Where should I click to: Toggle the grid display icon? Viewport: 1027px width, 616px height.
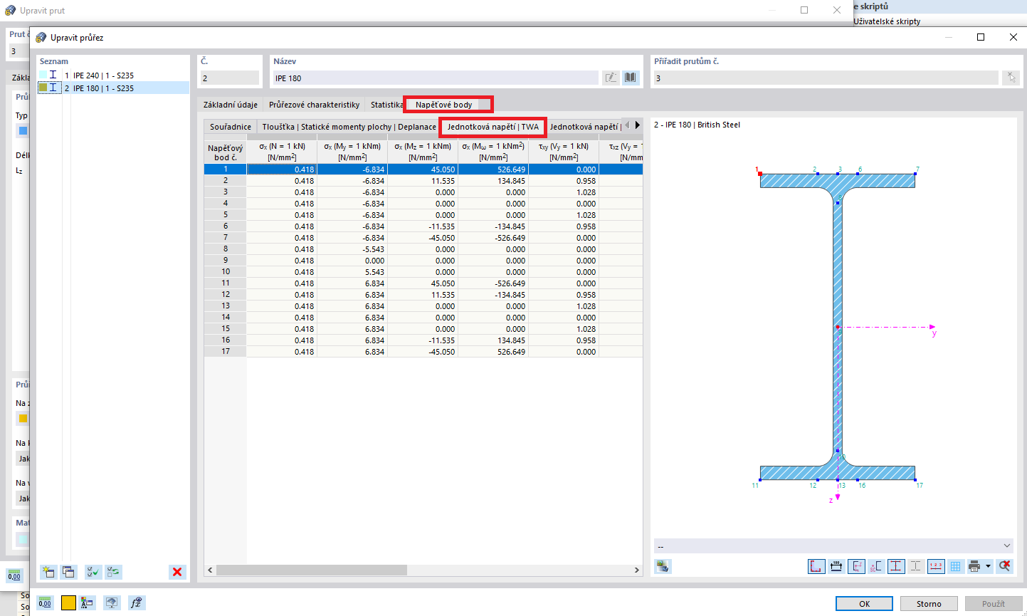[955, 566]
